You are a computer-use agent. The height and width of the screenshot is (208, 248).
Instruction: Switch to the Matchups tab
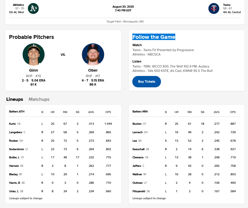tap(39, 99)
